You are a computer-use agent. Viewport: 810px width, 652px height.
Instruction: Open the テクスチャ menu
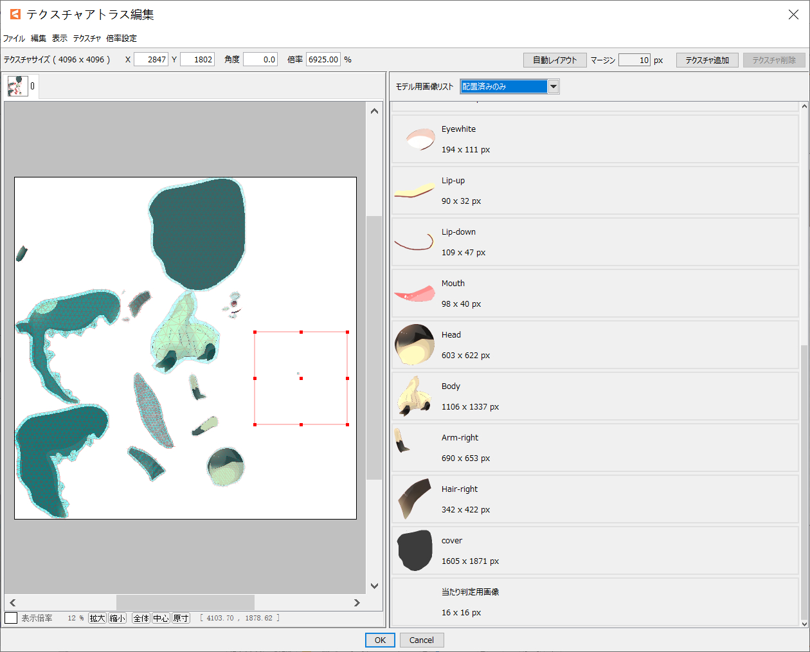point(87,39)
